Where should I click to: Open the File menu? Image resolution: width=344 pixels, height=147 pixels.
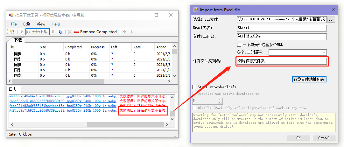pos(14,24)
